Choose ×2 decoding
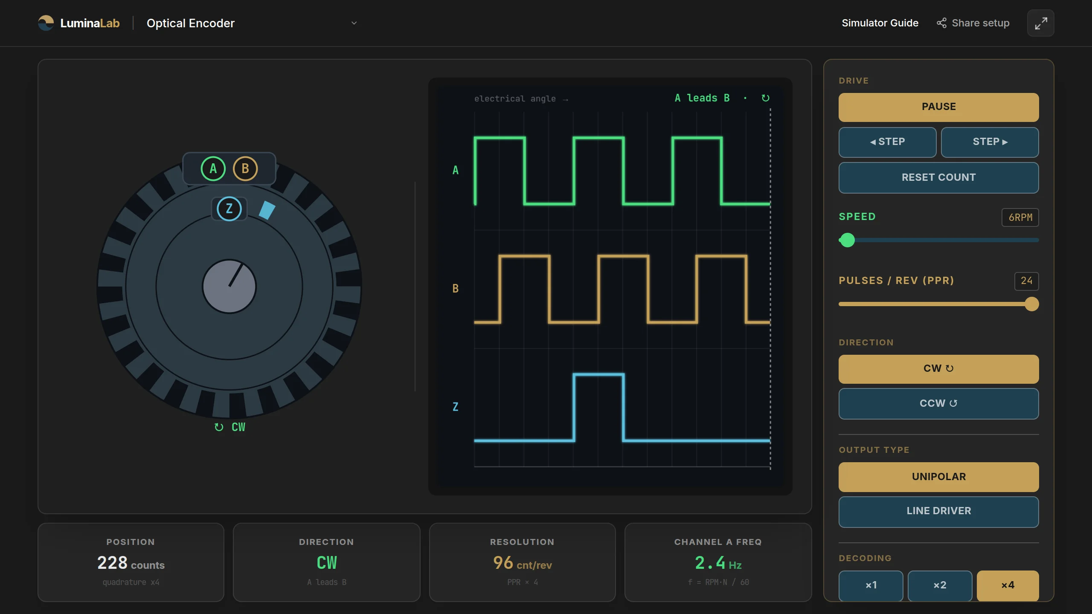Image resolution: width=1092 pixels, height=614 pixels. click(x=940, y=586)
